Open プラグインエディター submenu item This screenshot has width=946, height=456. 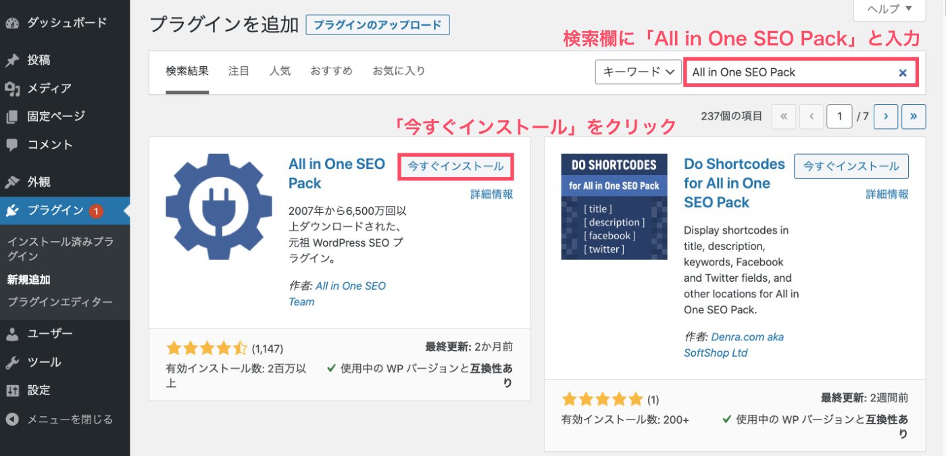coord(59,302)
